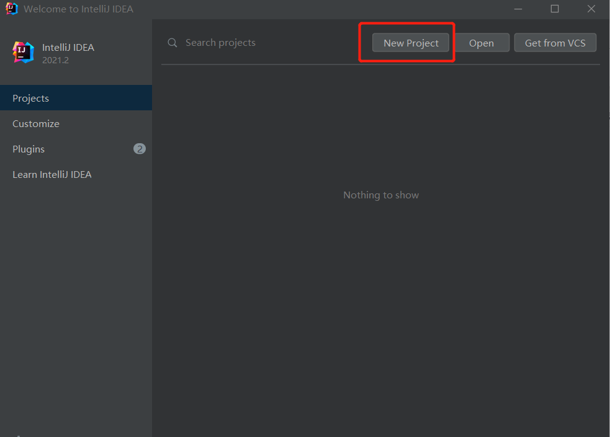Click the 2021.2 version label
Image resolution: width=610 pixels, height=437 pixels.
point(55,60)
